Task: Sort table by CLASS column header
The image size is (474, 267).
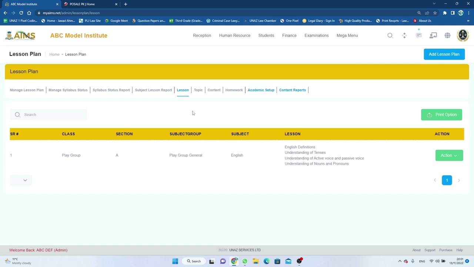Action: [x=68, y=134]
